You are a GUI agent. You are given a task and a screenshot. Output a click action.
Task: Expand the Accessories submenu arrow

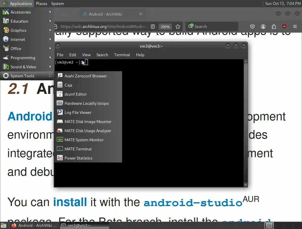pos(50,12)
